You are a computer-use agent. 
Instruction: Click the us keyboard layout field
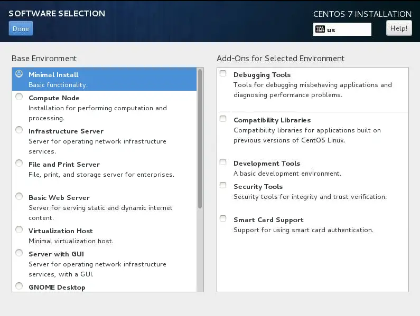(x=342, y=29)
